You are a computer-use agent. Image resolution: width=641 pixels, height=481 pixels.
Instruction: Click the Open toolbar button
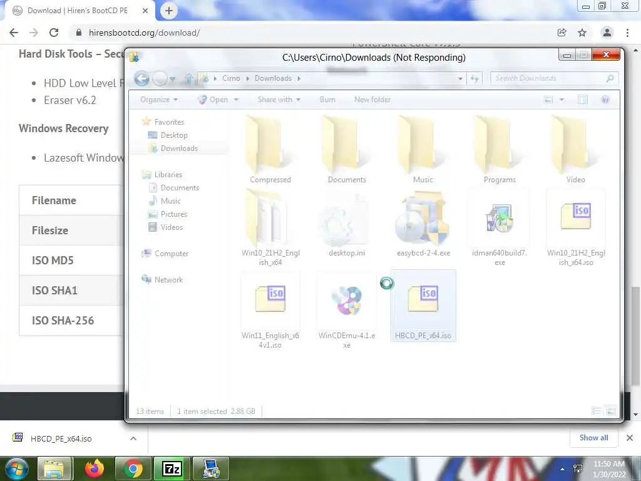pyautogui.click(x=213, y=100)
